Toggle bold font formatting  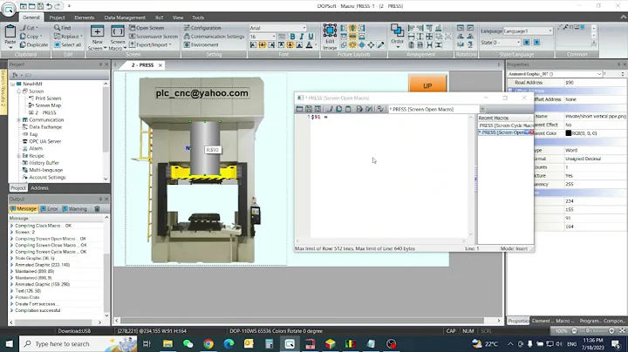(x=292, y=37)
